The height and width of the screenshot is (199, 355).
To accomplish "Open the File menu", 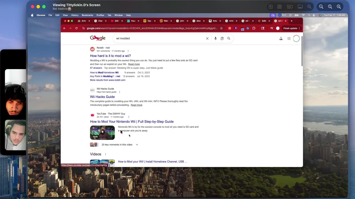I will click(50, 15).
